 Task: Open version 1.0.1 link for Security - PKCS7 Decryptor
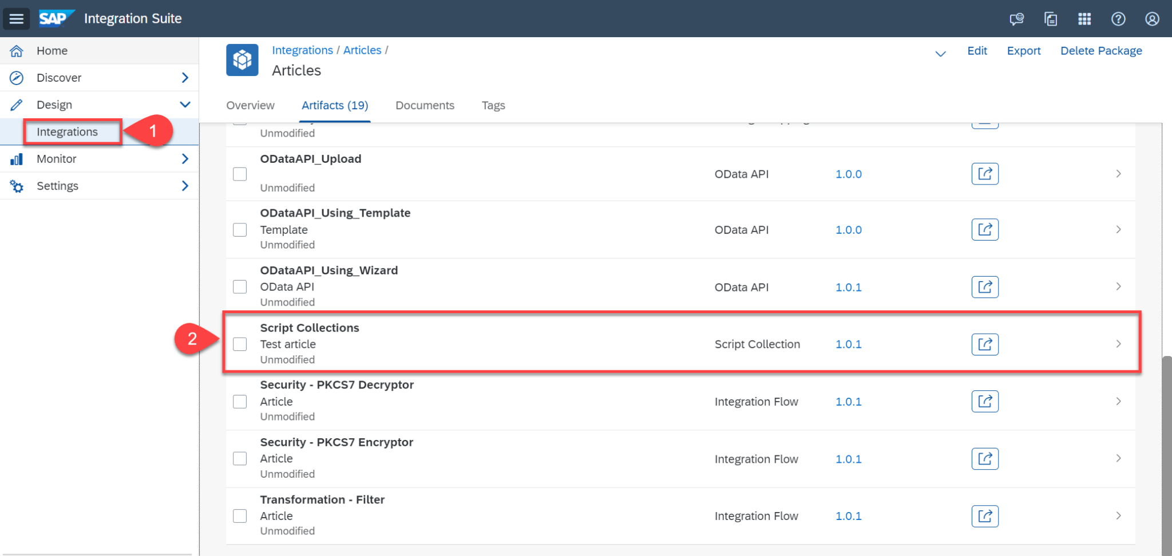(x=848, y=402)
